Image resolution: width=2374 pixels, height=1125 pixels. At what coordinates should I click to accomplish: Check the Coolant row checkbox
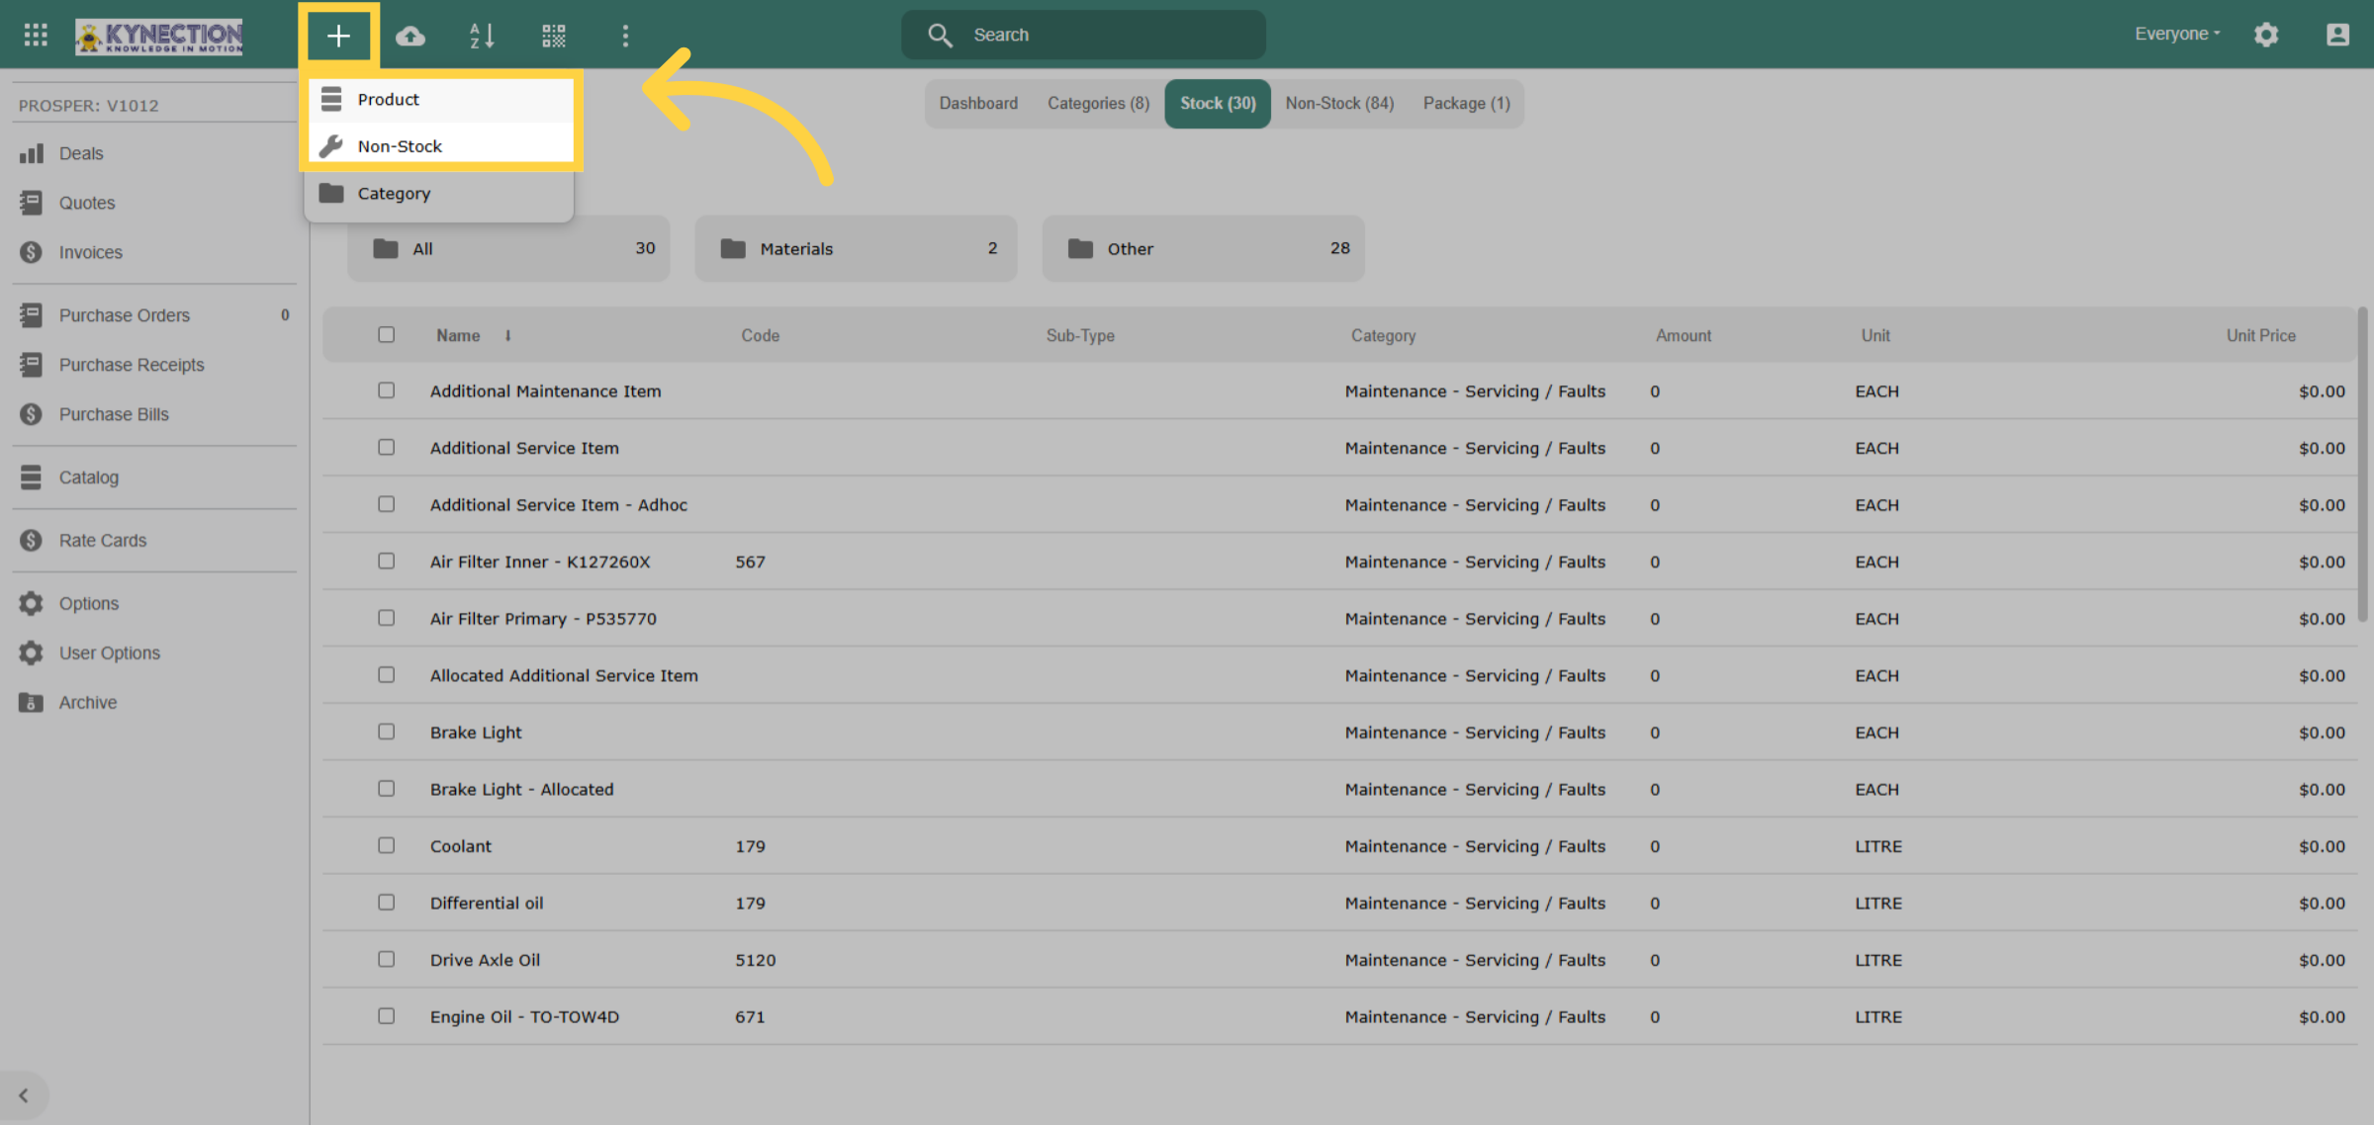386,845
